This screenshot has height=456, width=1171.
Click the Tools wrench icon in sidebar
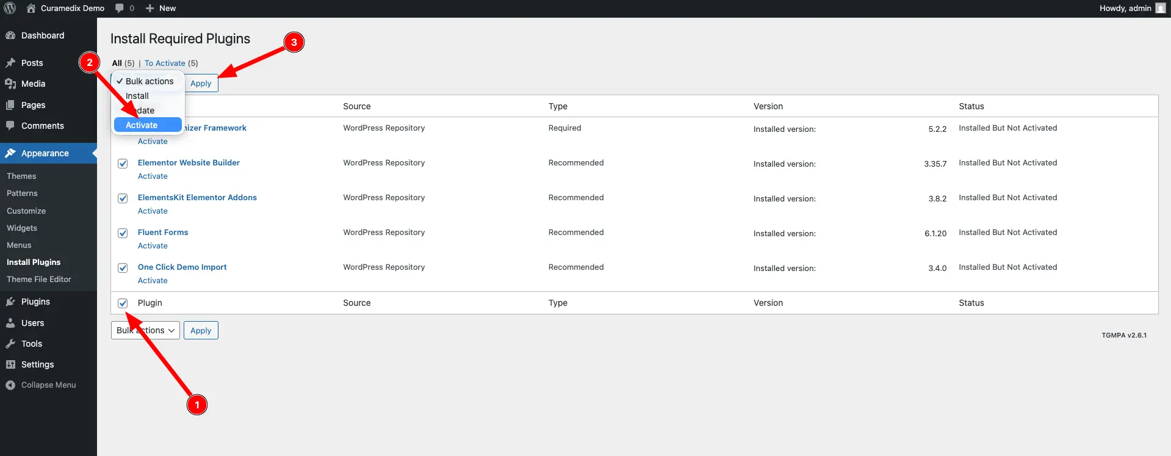coord(10,344)
